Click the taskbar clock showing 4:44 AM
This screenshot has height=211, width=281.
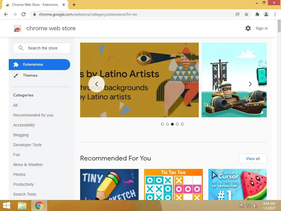[269, 206]
